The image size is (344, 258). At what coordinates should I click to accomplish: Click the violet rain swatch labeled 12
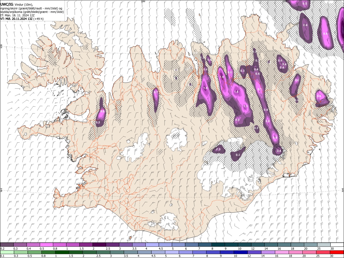[254, 252]
